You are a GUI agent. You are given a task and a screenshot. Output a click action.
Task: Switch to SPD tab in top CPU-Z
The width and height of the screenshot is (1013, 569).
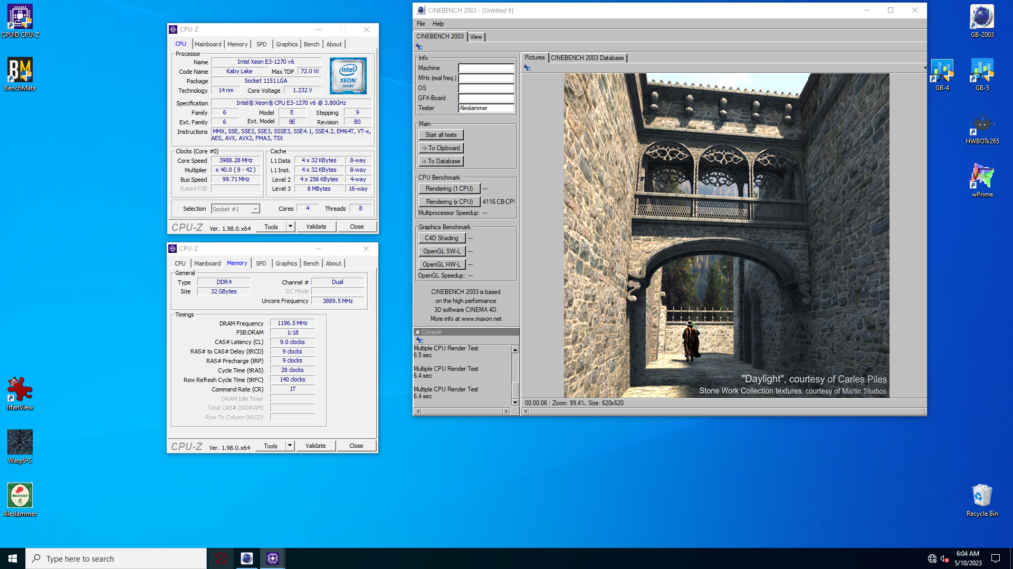262,44
